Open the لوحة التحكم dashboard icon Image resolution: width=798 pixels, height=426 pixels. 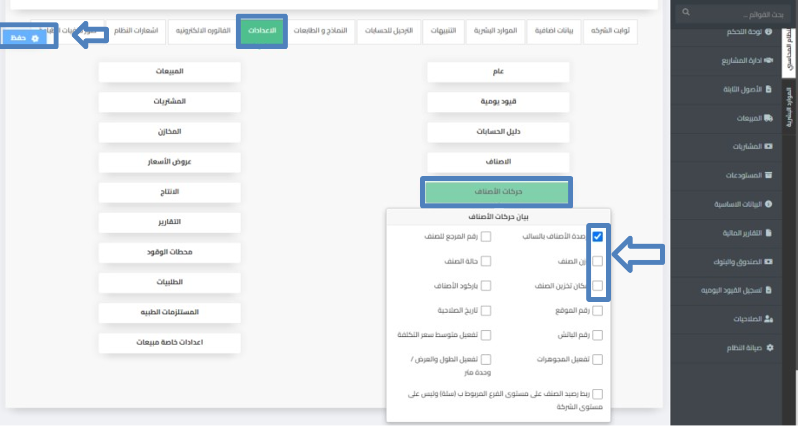(x=768, y=32)
